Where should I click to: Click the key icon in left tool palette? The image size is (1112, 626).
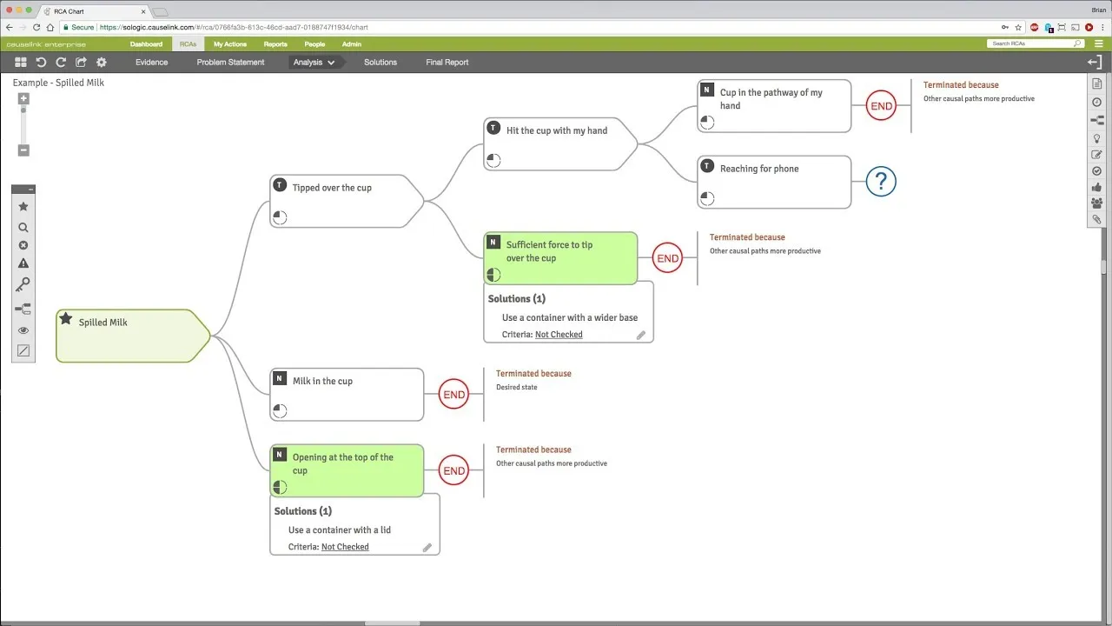tap(23, 286)
